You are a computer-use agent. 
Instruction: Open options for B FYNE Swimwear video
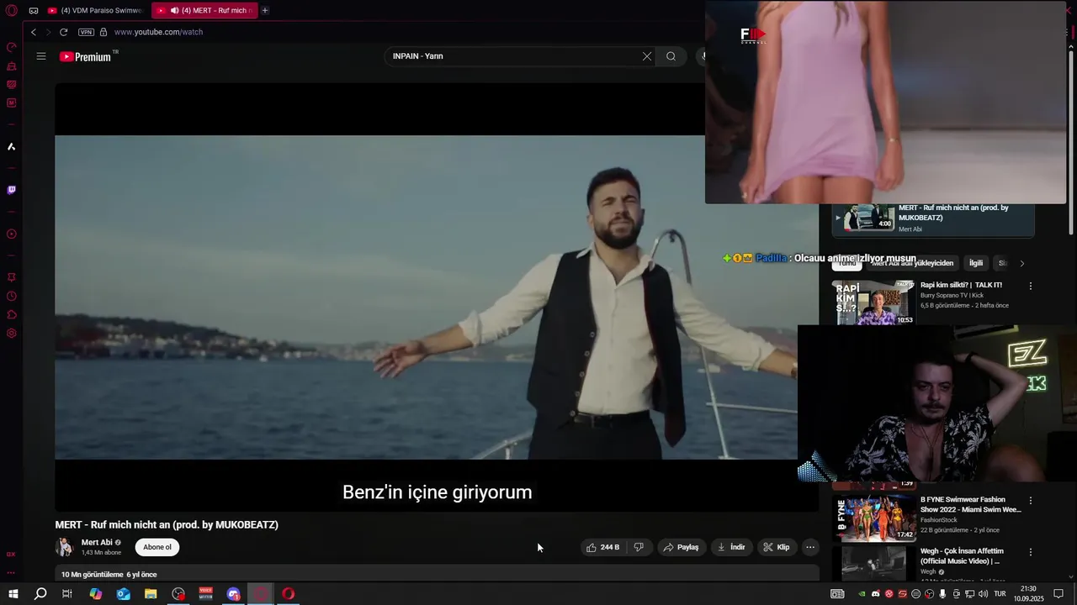1030,501
